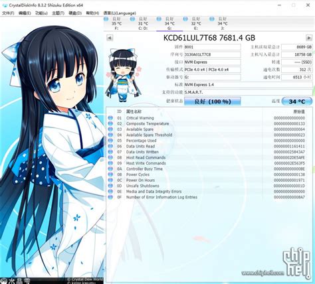The height and width of the screenshot is (284, 315).
Task: Select the E: drive status orb
Action: pyautogui.click(x=185, y=19)
